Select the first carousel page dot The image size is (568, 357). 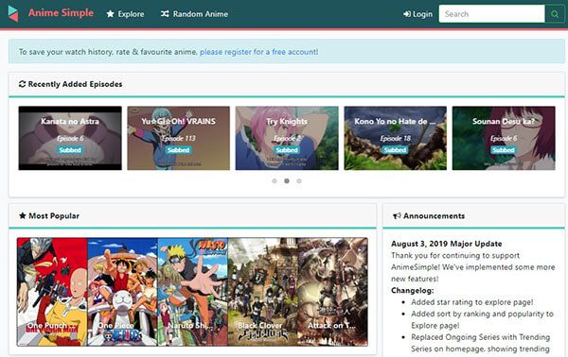tap(275, 181)
